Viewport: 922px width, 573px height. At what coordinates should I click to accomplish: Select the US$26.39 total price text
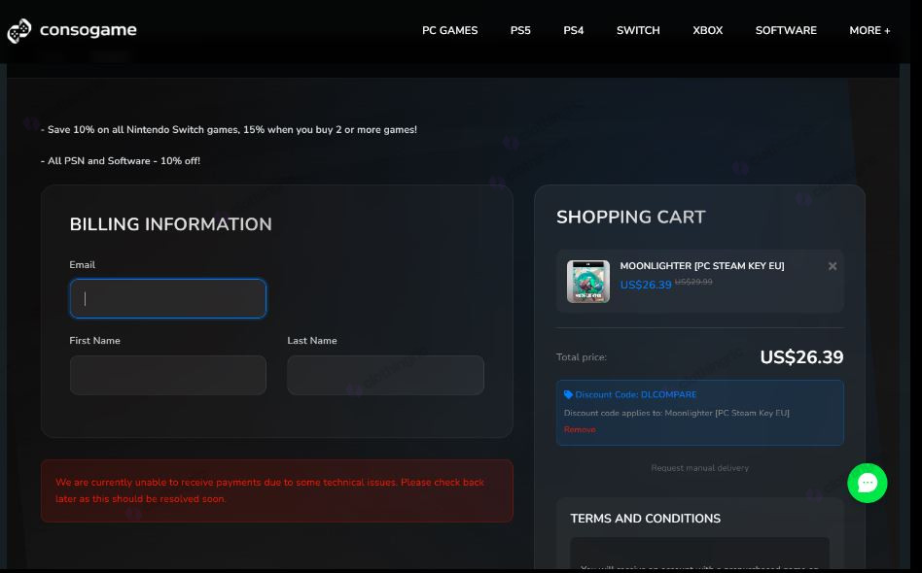[801, 357]
